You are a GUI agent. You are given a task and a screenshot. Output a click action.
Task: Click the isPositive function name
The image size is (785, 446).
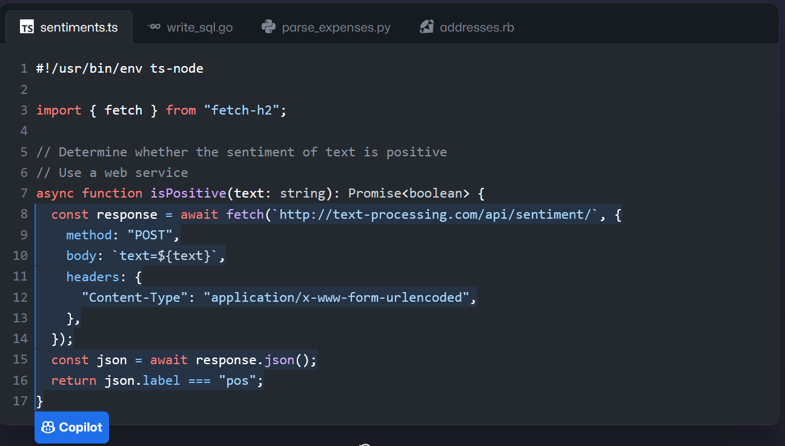[x=190, y=193]
